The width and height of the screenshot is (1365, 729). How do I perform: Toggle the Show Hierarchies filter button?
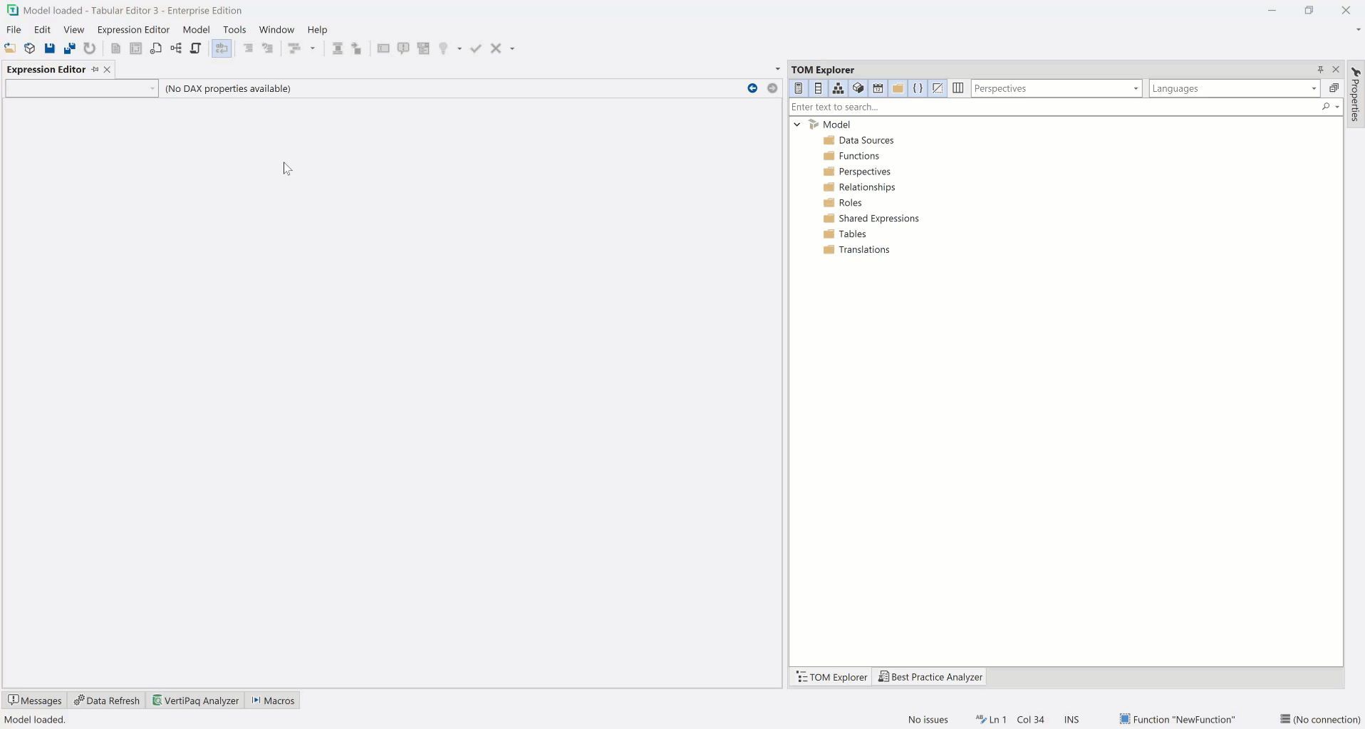click(839, 88)
